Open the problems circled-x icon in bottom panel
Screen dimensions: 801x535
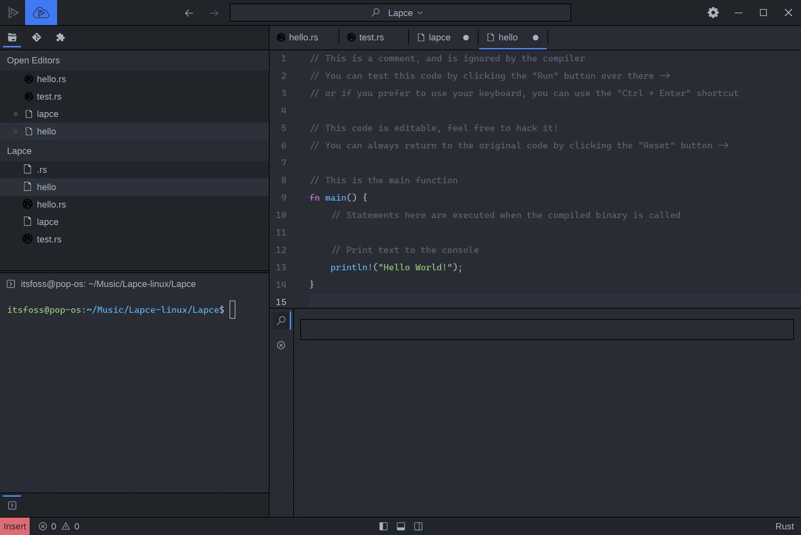[281, 345]
